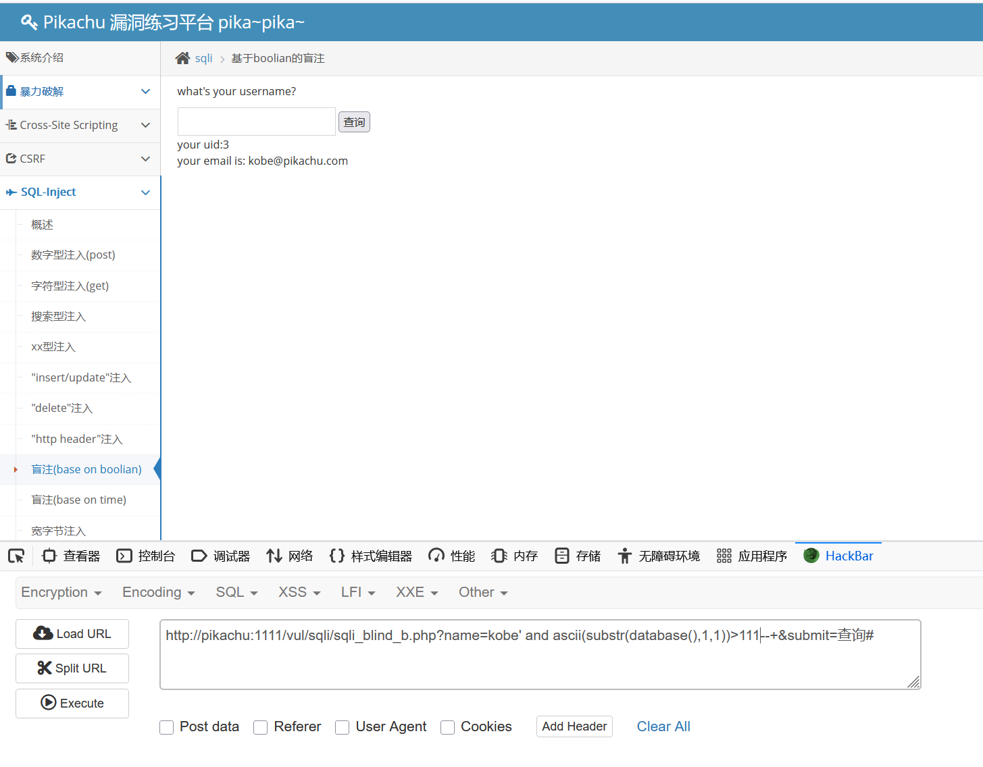Open the Encryption dropdown in HackBar

click(x=61, y=592)
